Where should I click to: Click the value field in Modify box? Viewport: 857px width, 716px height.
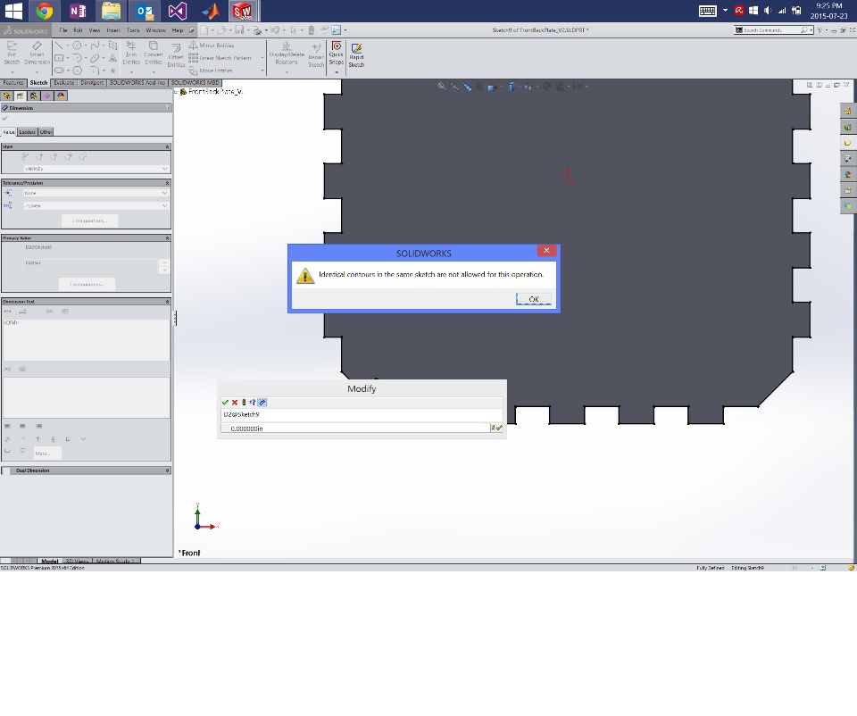pyautogui.click(x=356, y=429)
